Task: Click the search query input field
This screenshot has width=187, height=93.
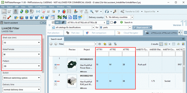Action: [x=85, y=22]
